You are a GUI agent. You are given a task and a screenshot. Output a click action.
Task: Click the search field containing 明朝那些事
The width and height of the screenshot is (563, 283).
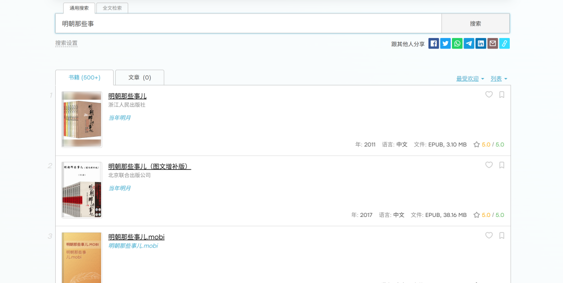coord(248,23)
